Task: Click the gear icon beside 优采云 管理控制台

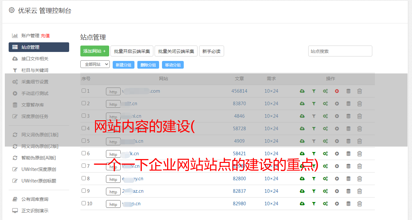Action: (12, 10)
